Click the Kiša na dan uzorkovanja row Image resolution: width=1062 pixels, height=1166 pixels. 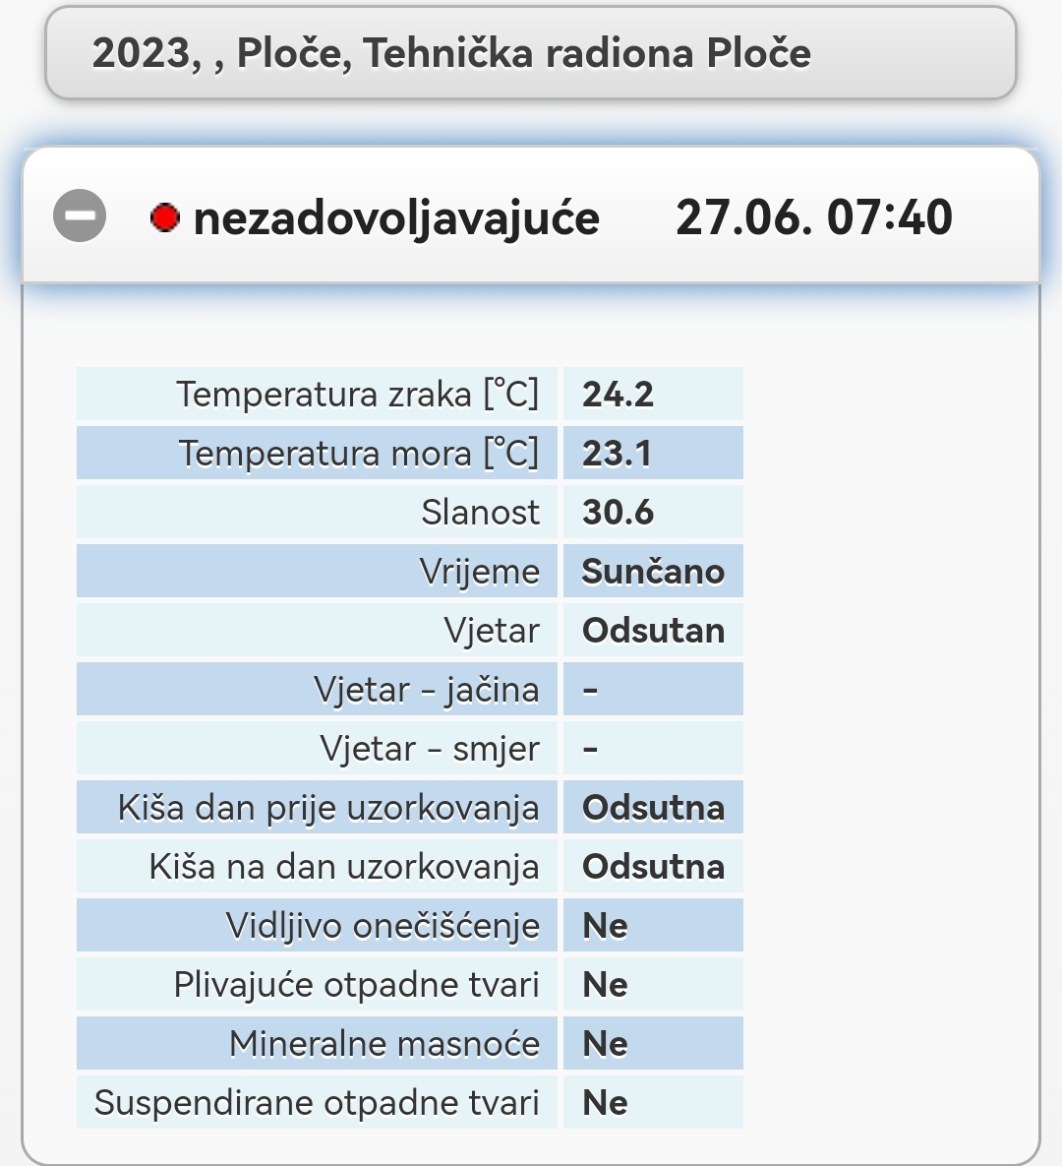409,866
